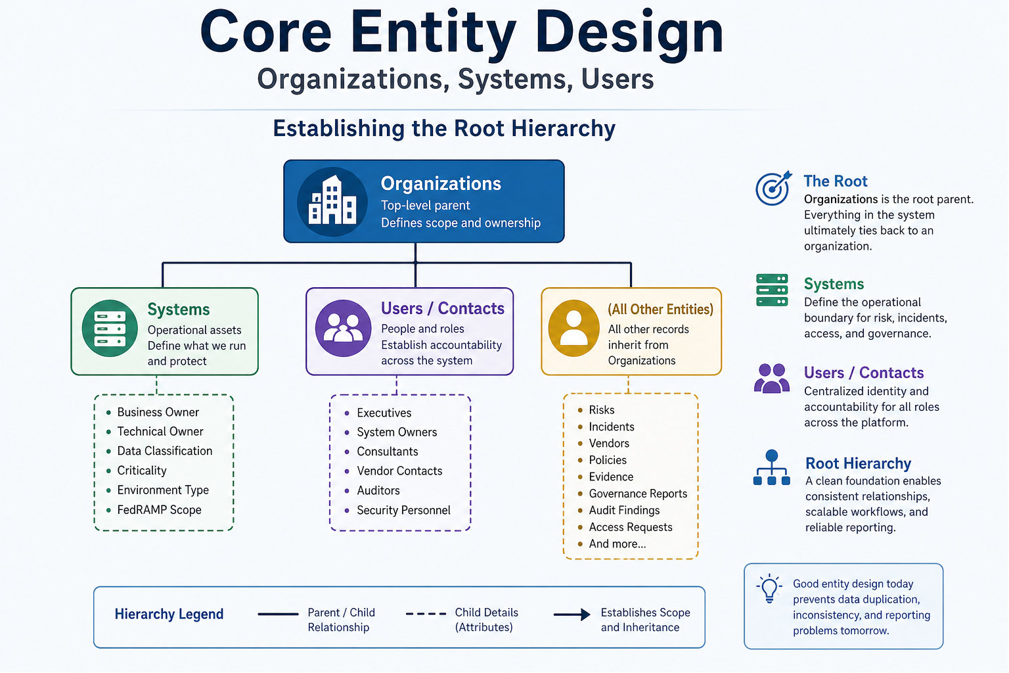
Task: Select the Systems card title
Action: [x=179, y=310]
